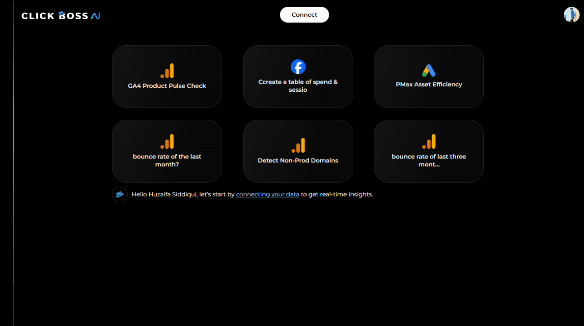Choose the 'Ccreate a table of spend & sessio' prompt text

pos(298,86)
